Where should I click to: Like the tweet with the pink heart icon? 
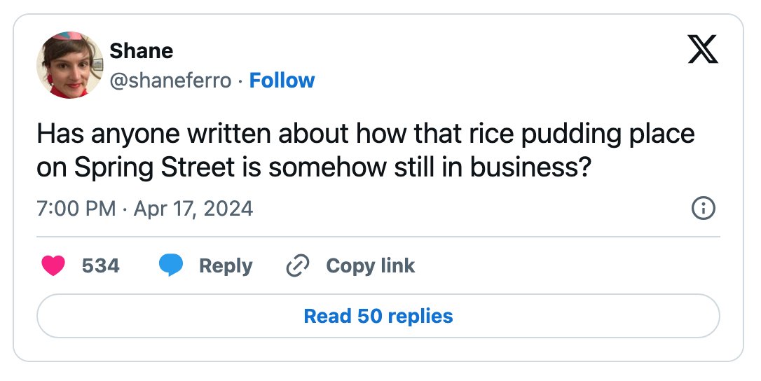53,266
